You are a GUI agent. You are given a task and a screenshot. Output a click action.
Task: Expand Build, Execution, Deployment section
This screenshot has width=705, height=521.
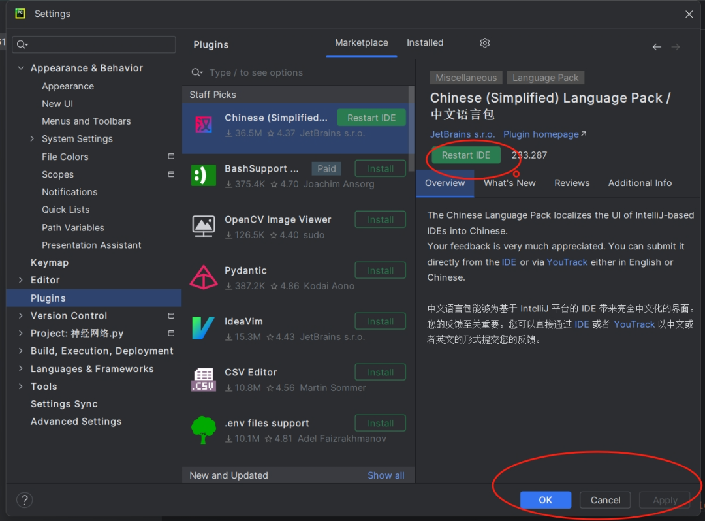(x=21, y=351)
